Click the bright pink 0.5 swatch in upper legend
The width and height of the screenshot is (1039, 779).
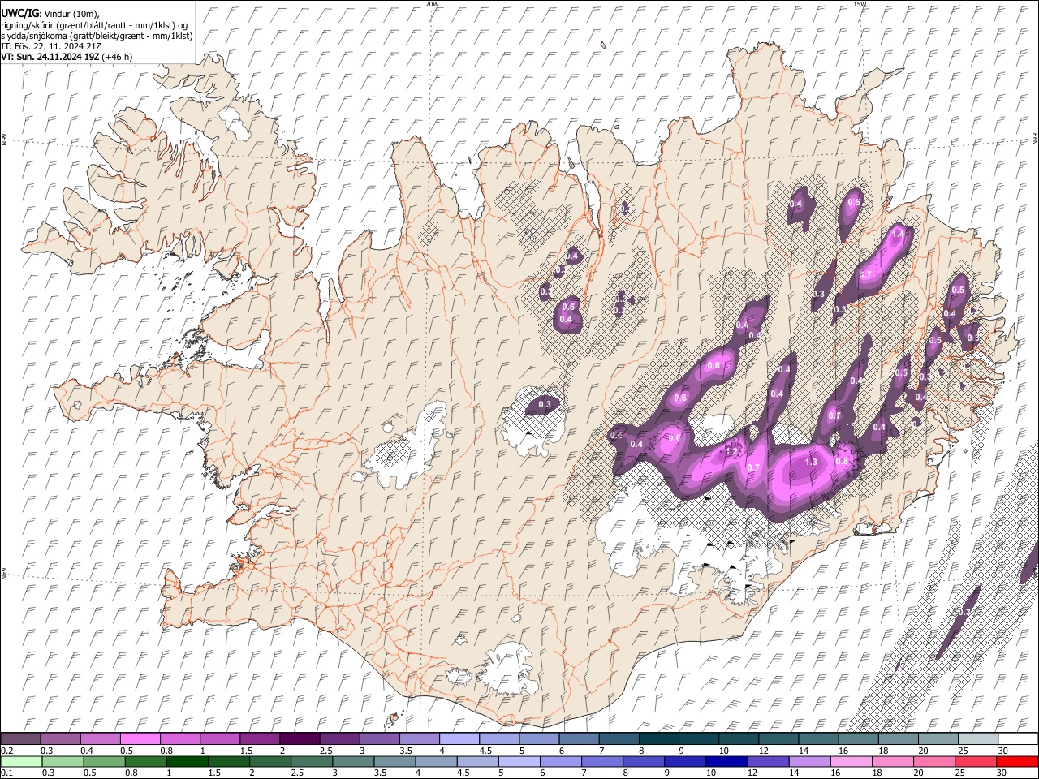[140, 739]
